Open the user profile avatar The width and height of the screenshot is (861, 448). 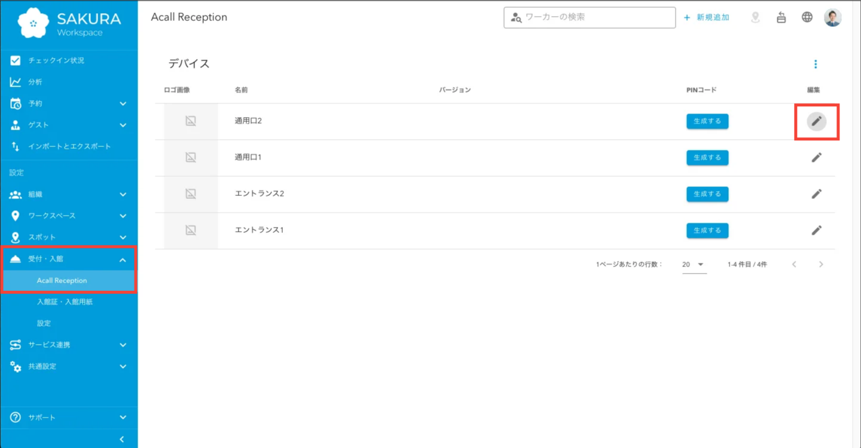click(x=832, y=17)
